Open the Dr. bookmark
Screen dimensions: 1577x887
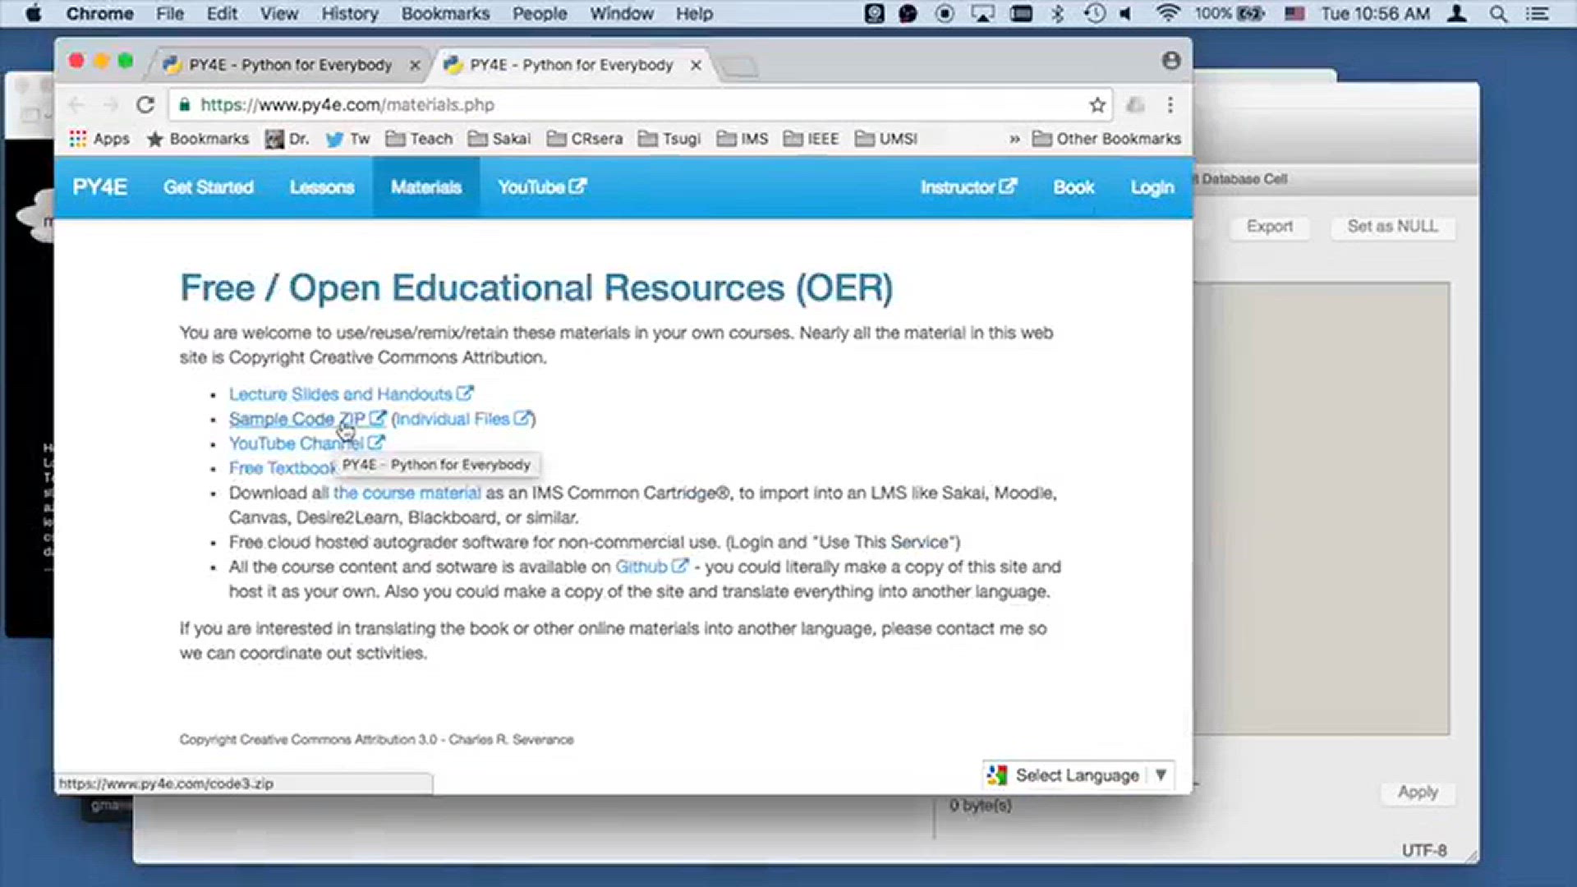pos(287,139)
